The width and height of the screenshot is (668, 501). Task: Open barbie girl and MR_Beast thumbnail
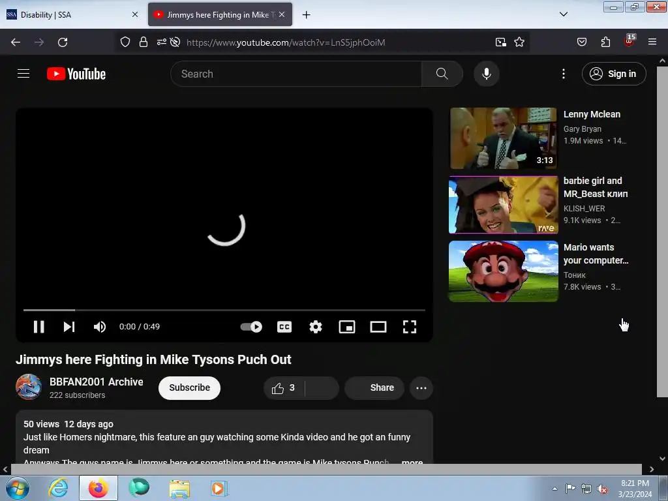pos(503,205)
